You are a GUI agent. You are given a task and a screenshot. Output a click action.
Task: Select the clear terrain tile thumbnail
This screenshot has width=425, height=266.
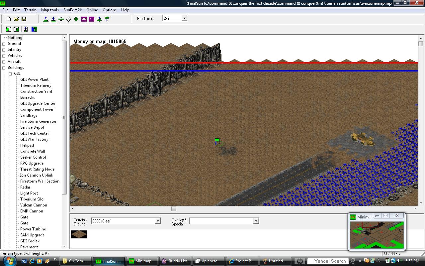[x=79, y=234]
